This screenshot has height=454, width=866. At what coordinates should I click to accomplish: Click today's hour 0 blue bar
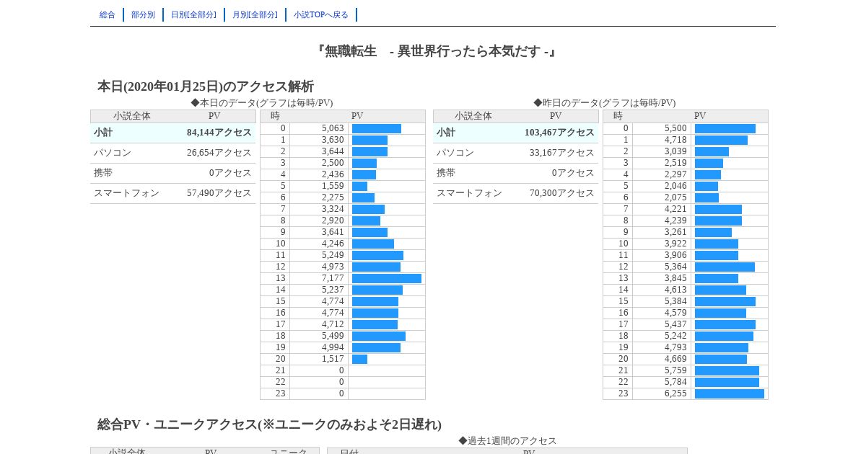pyautogui.click(x=377, y=128)
